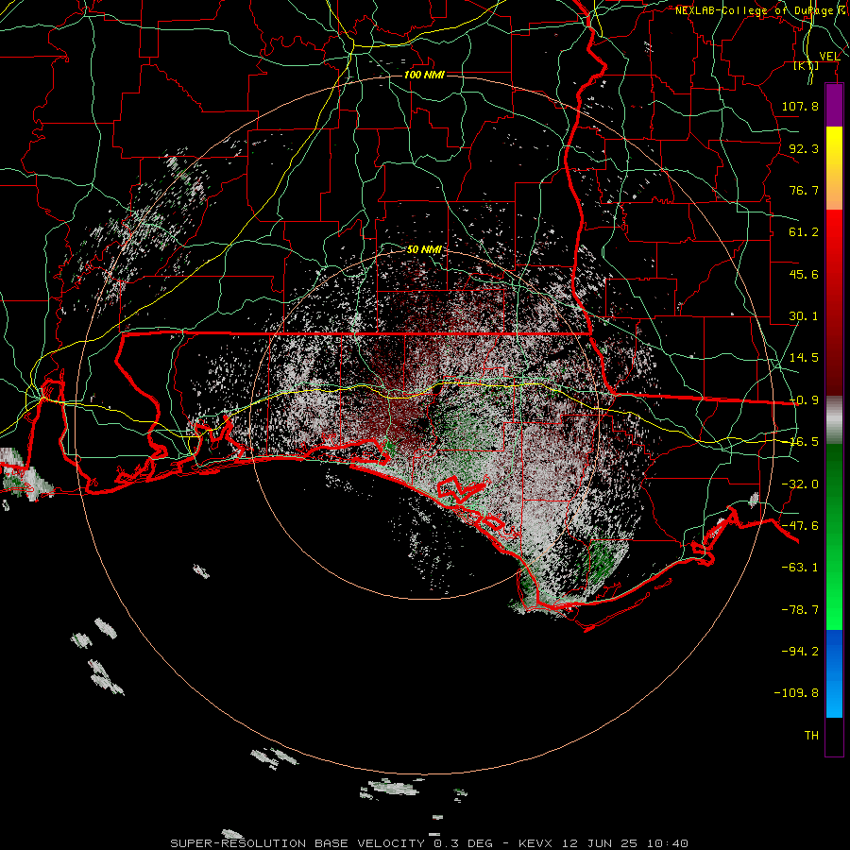Click the 107.8 value on velocity scale
850x850 pixels.
coord(800,106)
